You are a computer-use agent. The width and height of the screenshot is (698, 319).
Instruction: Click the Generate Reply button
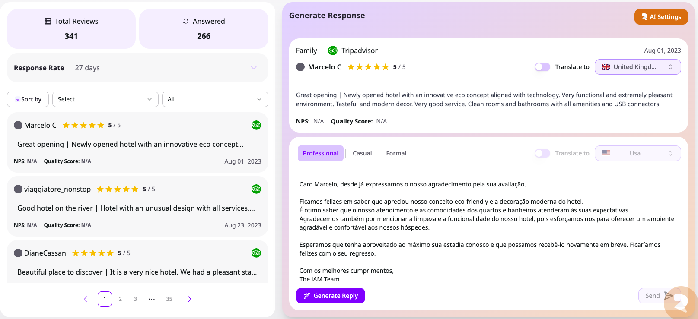tap(331, 296)
